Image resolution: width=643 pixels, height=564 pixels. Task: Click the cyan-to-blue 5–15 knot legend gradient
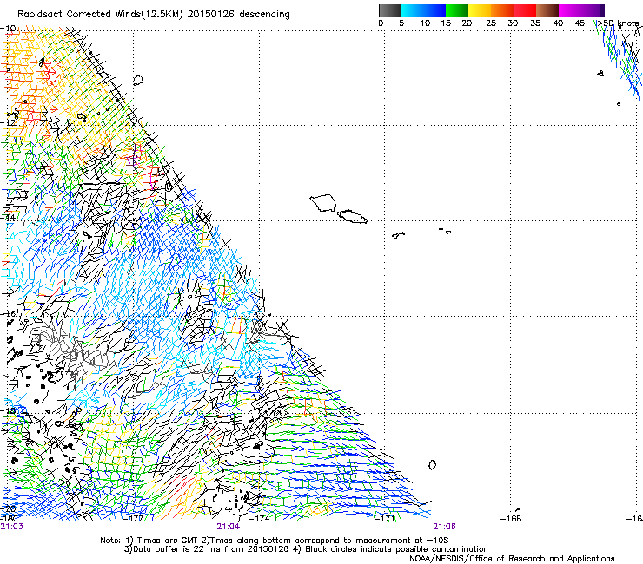coord(423,10)
